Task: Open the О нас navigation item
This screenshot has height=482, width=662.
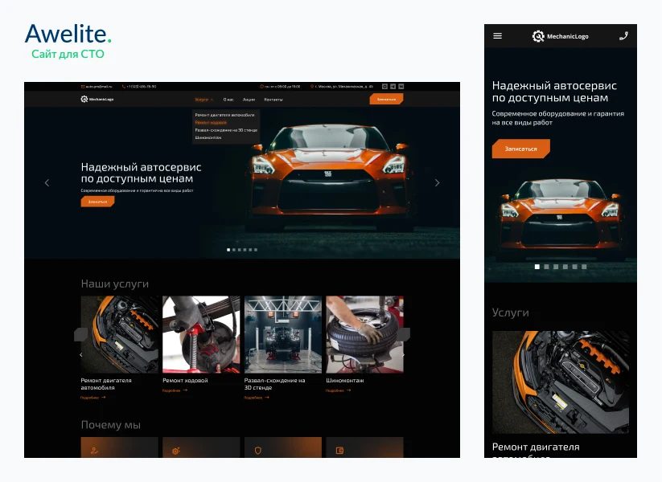Action: pos(228,100)
